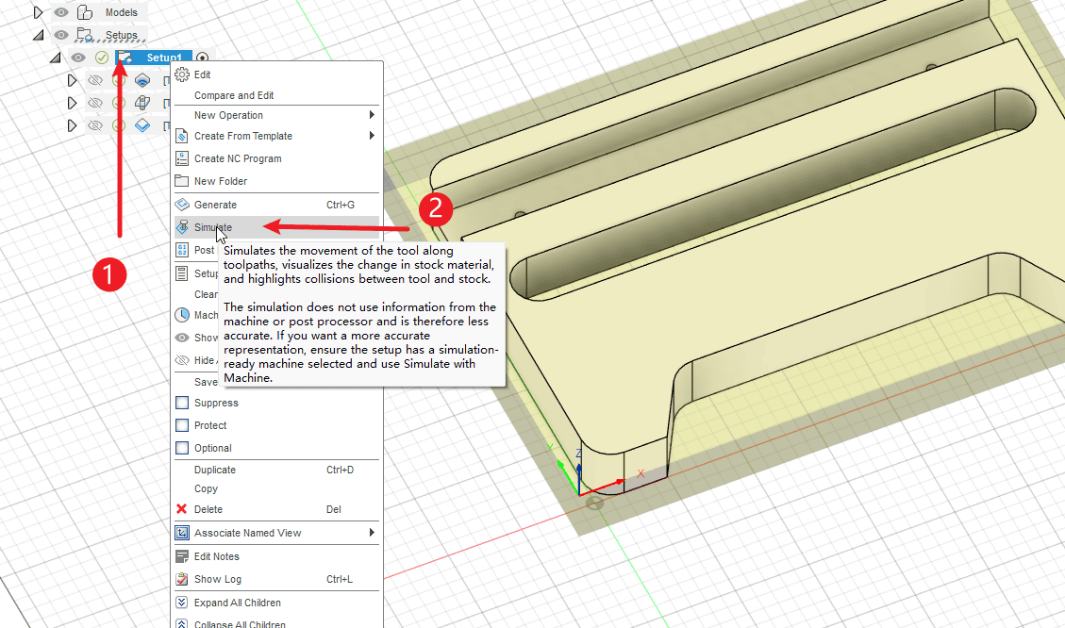Expand the Models tree node
This screenshot has height=628, width=1065.
[x=39, y=12]
